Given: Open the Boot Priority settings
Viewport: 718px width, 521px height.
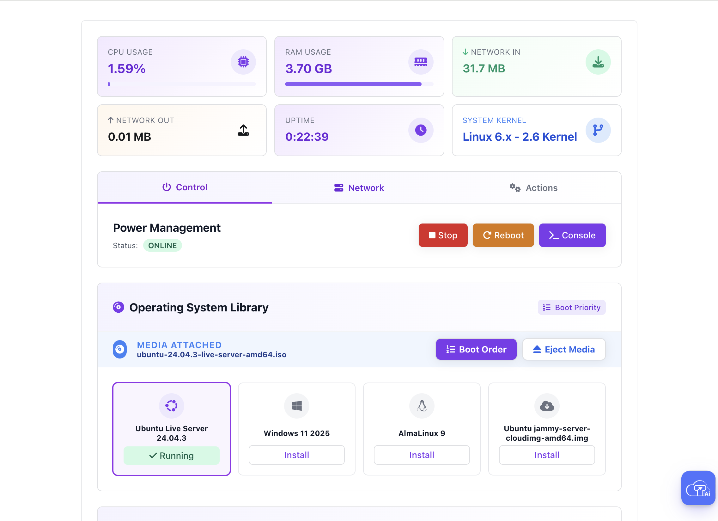Looking at the screenshot, I should (x=571, y=307).
